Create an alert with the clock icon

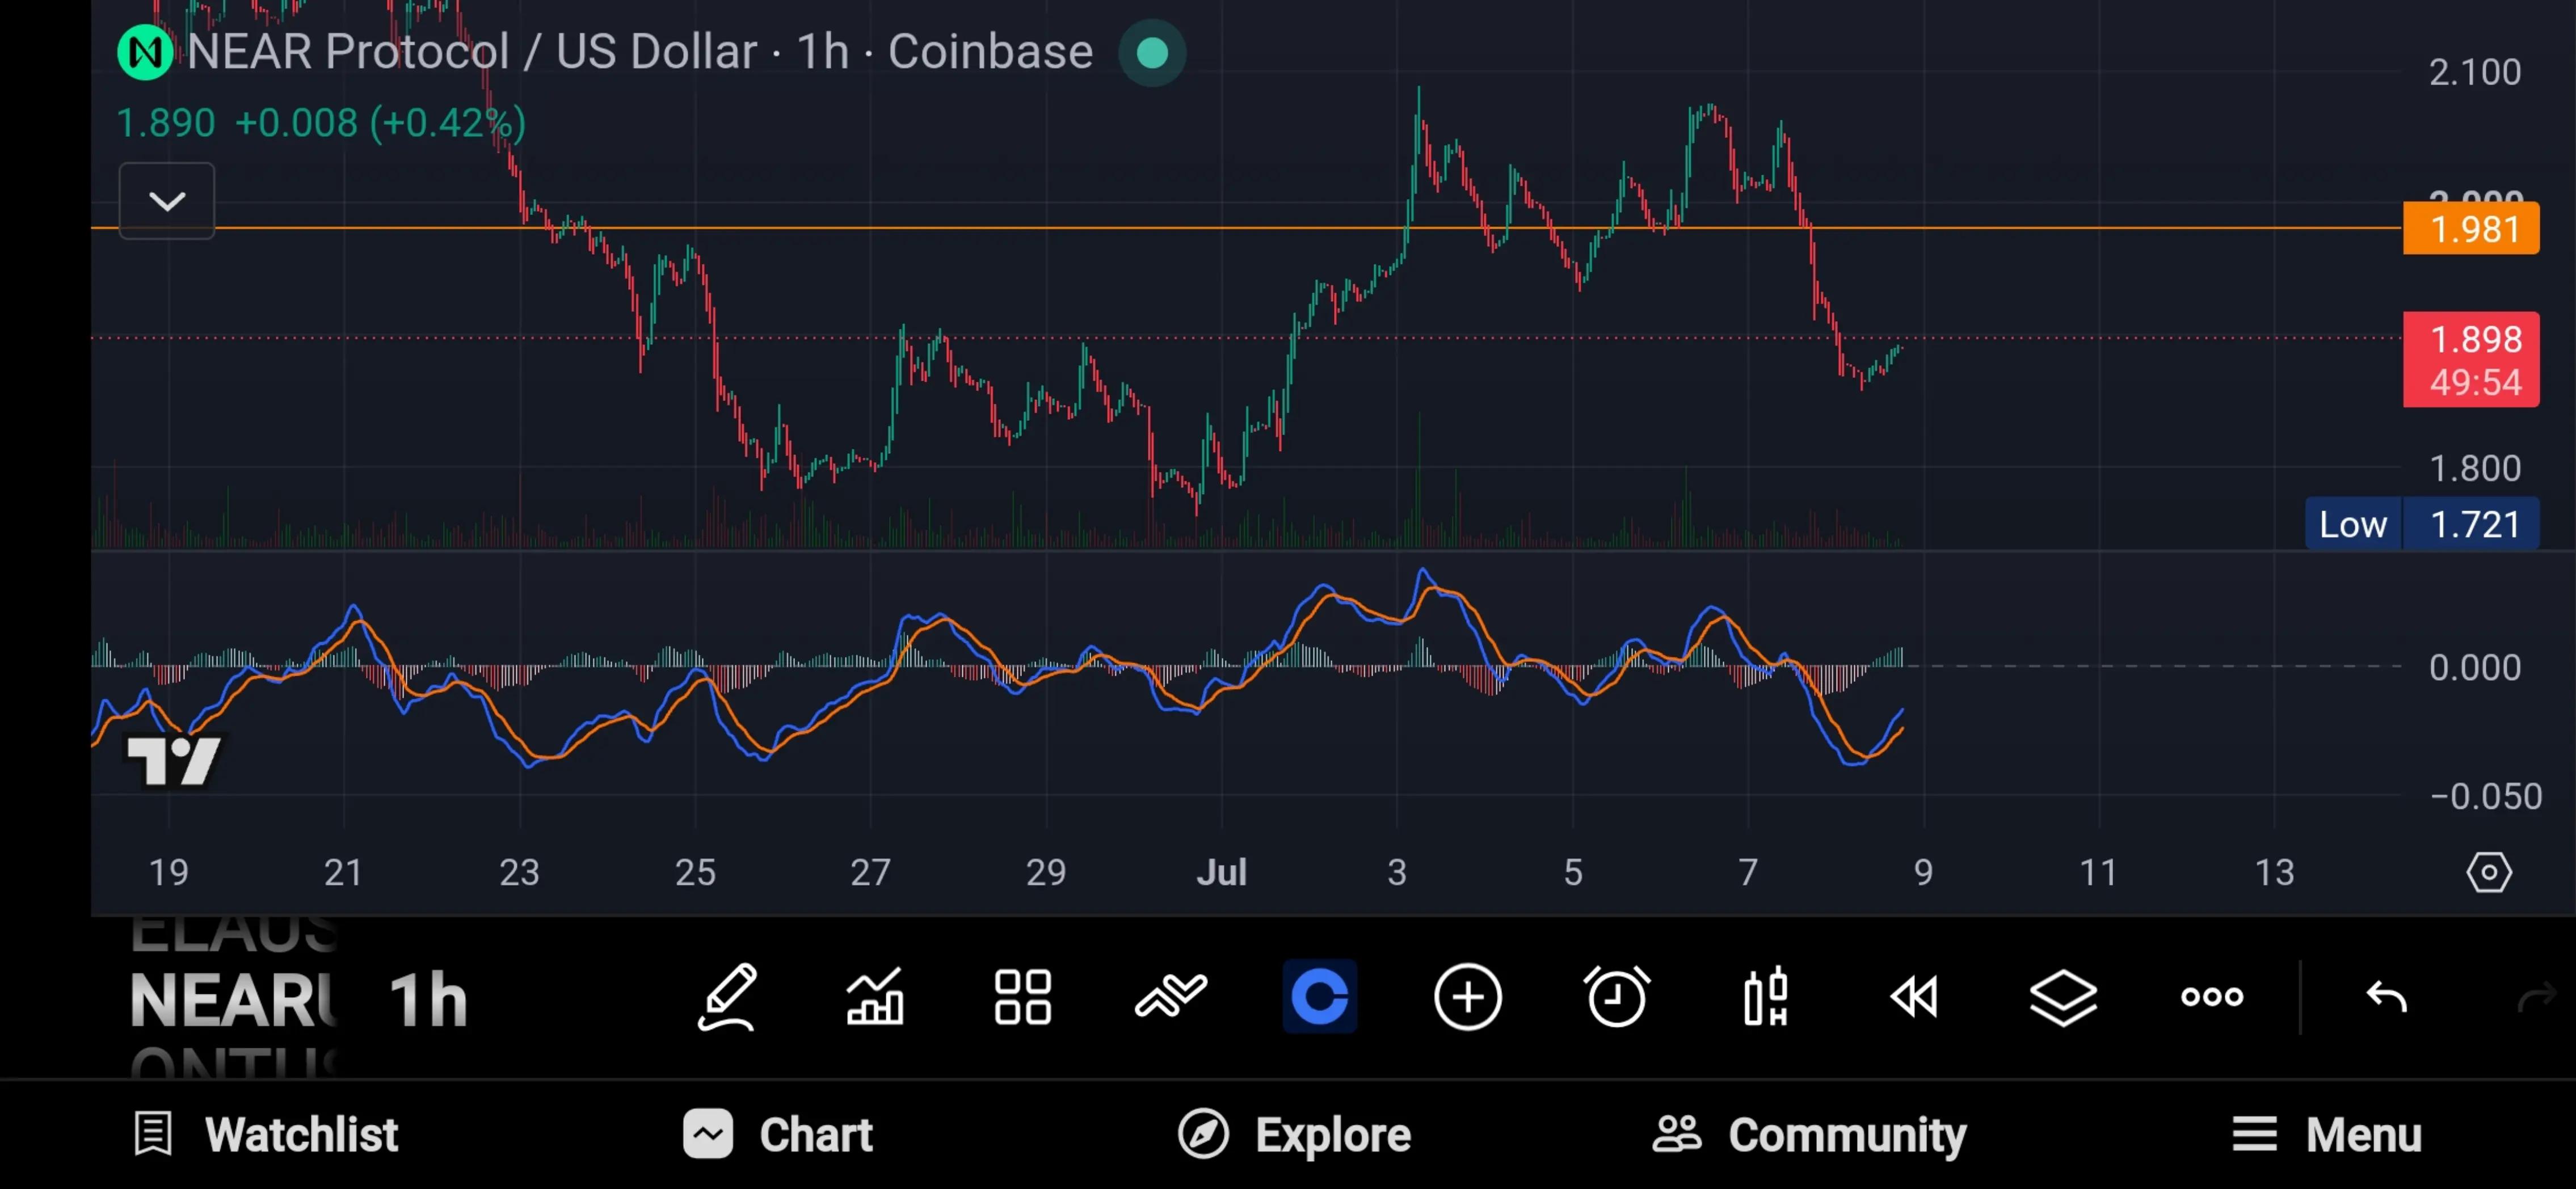[x=1617, y=997]
